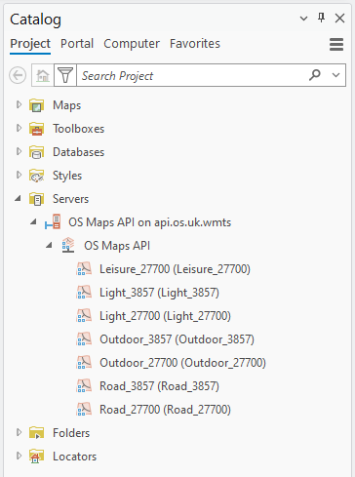The image size is (355, 477).
Task: Select Light_3857 (Light_3857) layer
Action: point(159,293)
